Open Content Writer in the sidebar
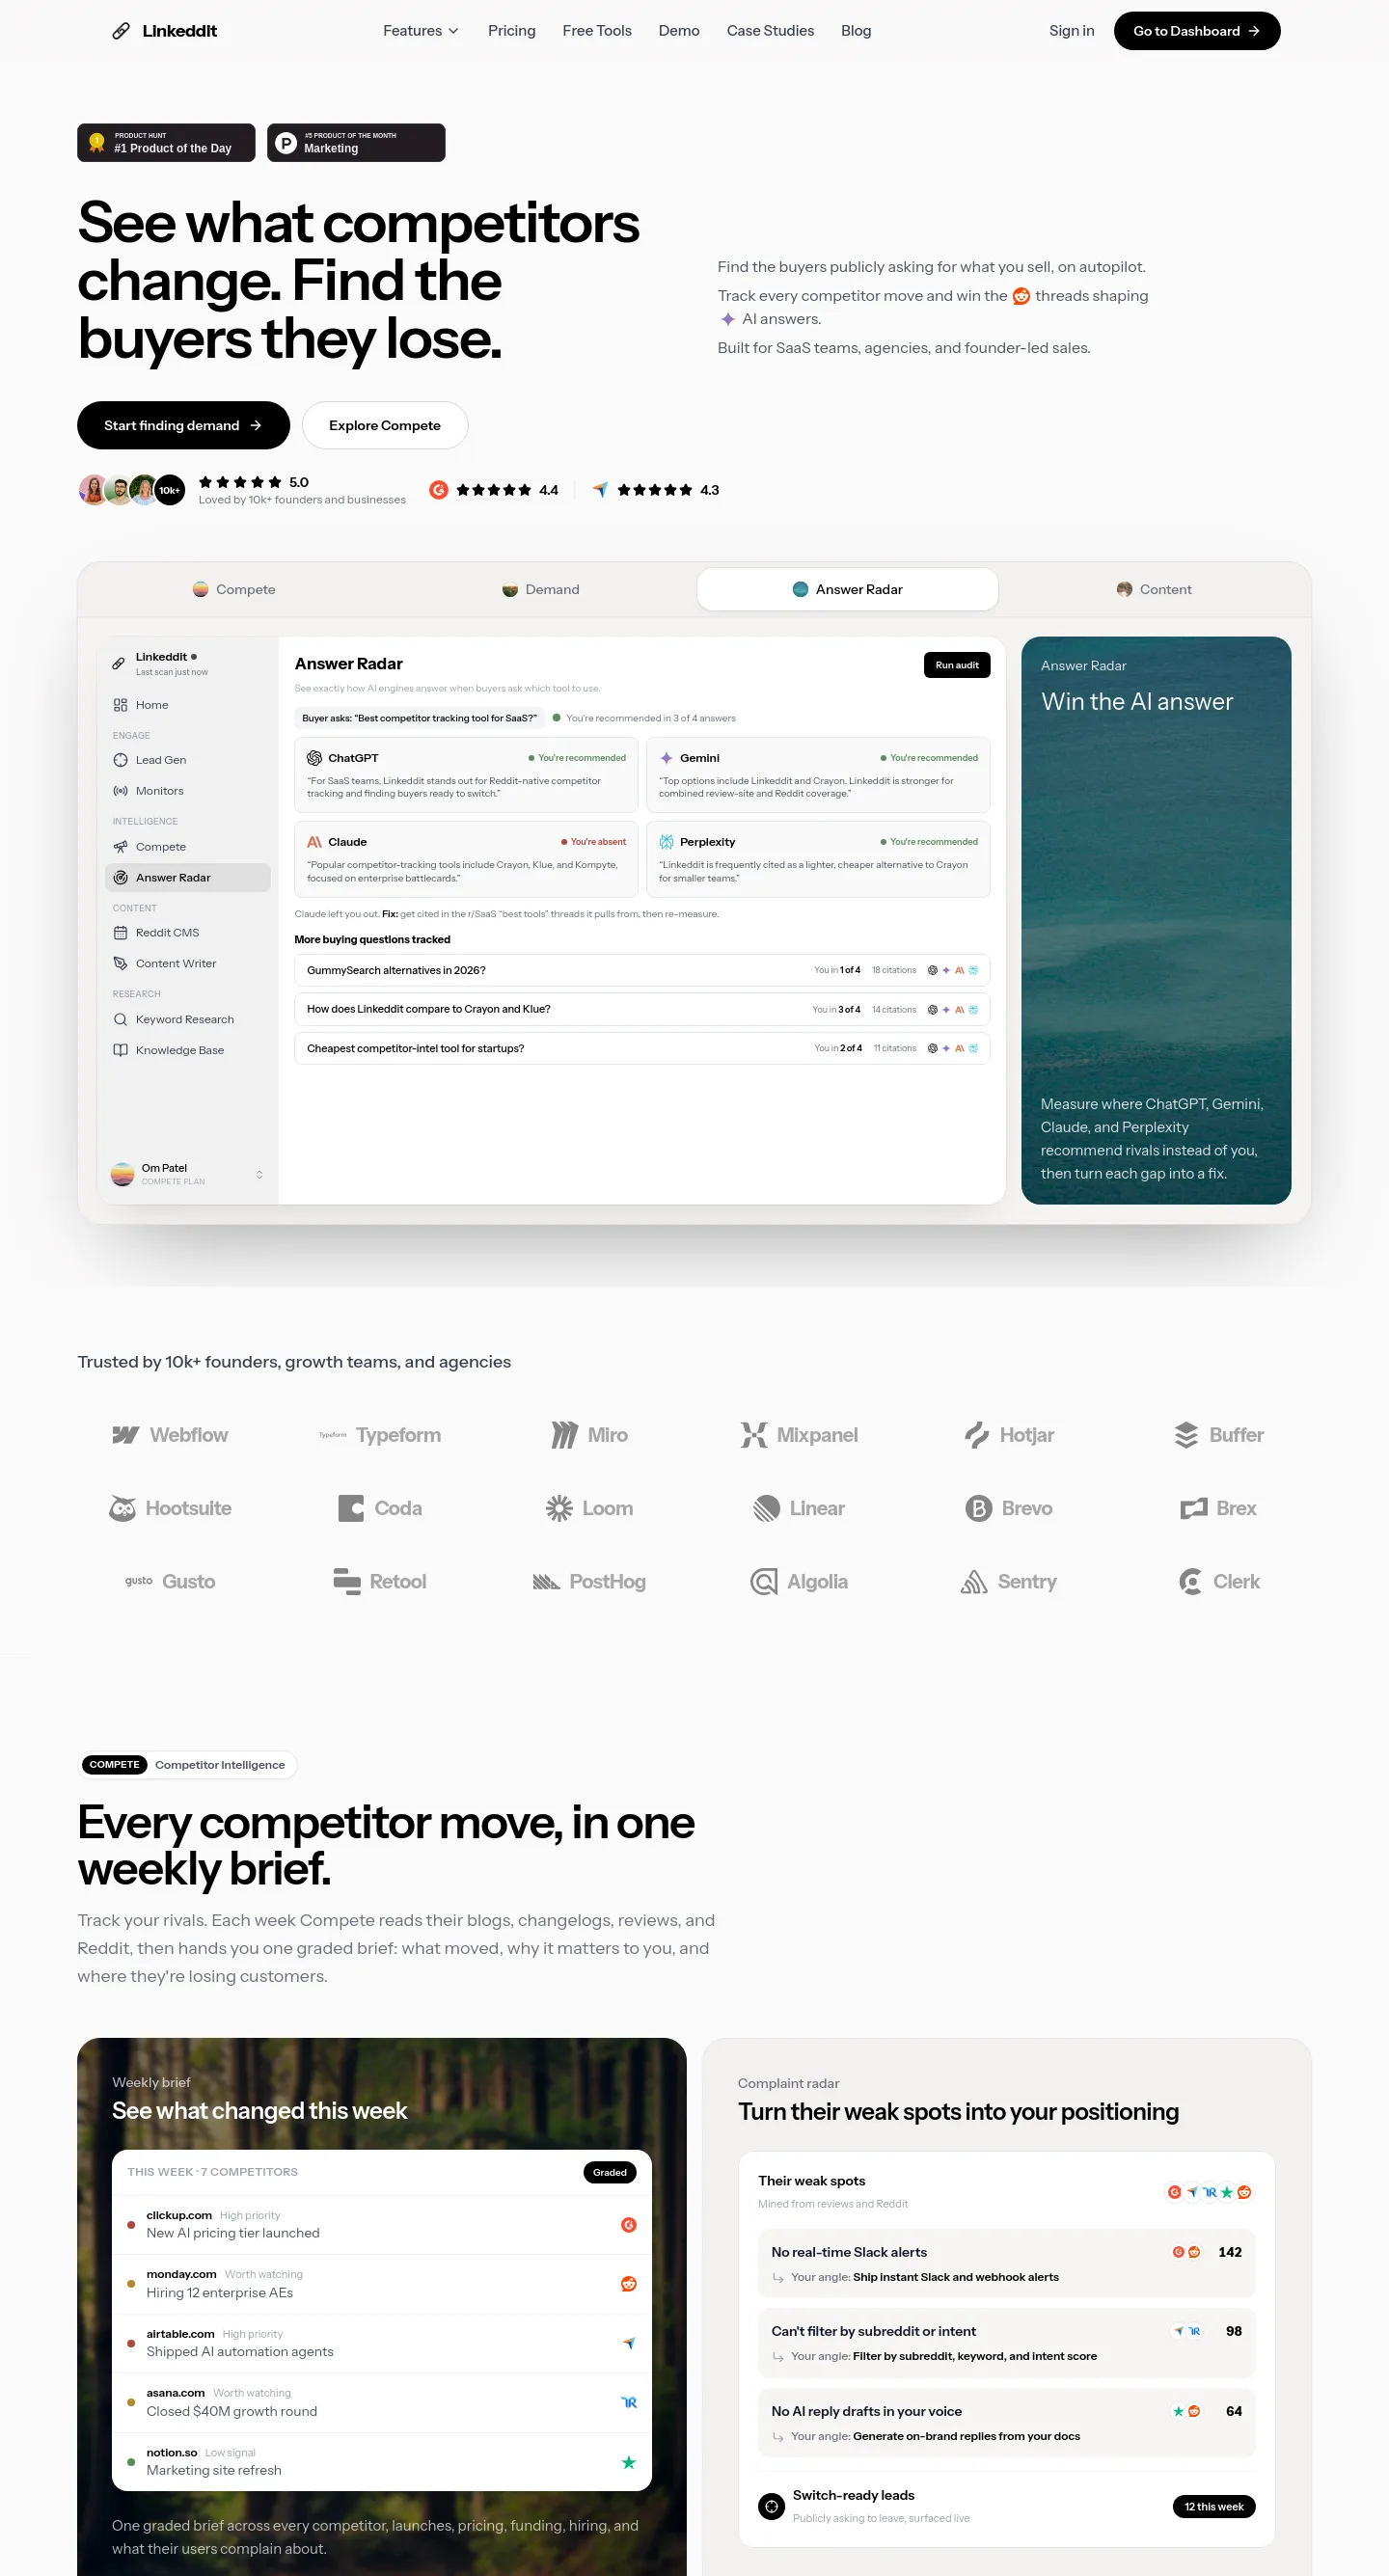The height and width of the screenshot is (2576, 1389). pyautogui.click(x=187, y=963)
